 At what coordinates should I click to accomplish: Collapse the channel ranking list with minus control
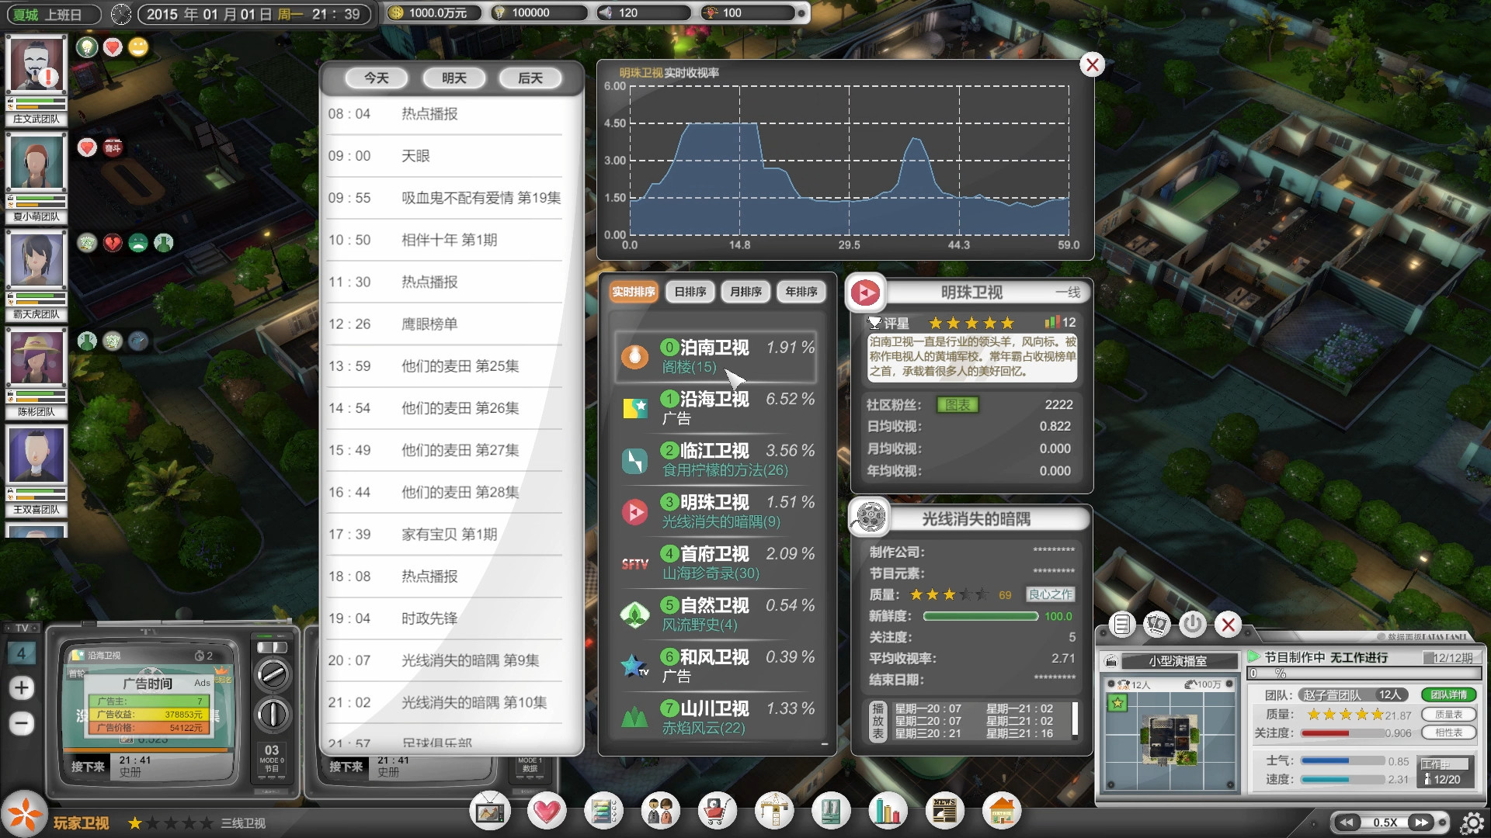[x=825, y=743]
